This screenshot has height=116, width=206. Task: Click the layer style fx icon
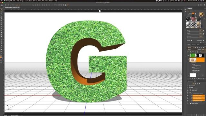(192, 79)
